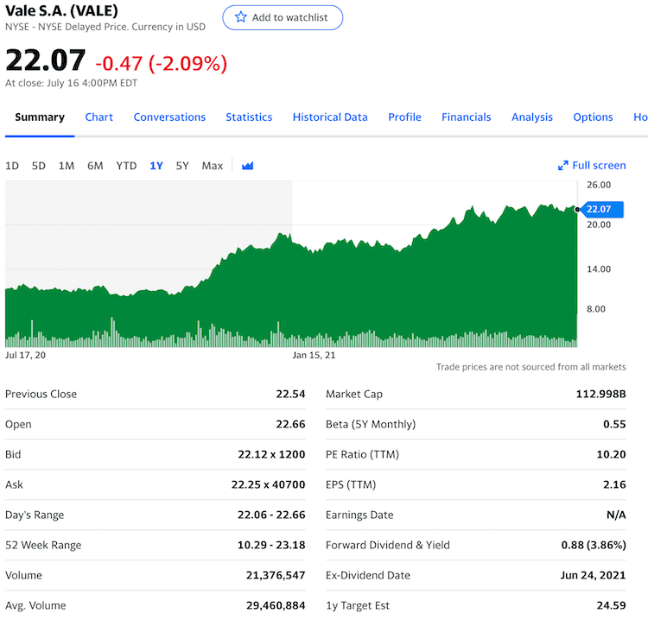Click the Market Cap value 112.998B
This screenshot has height=626, width=648.
(600, 394)
